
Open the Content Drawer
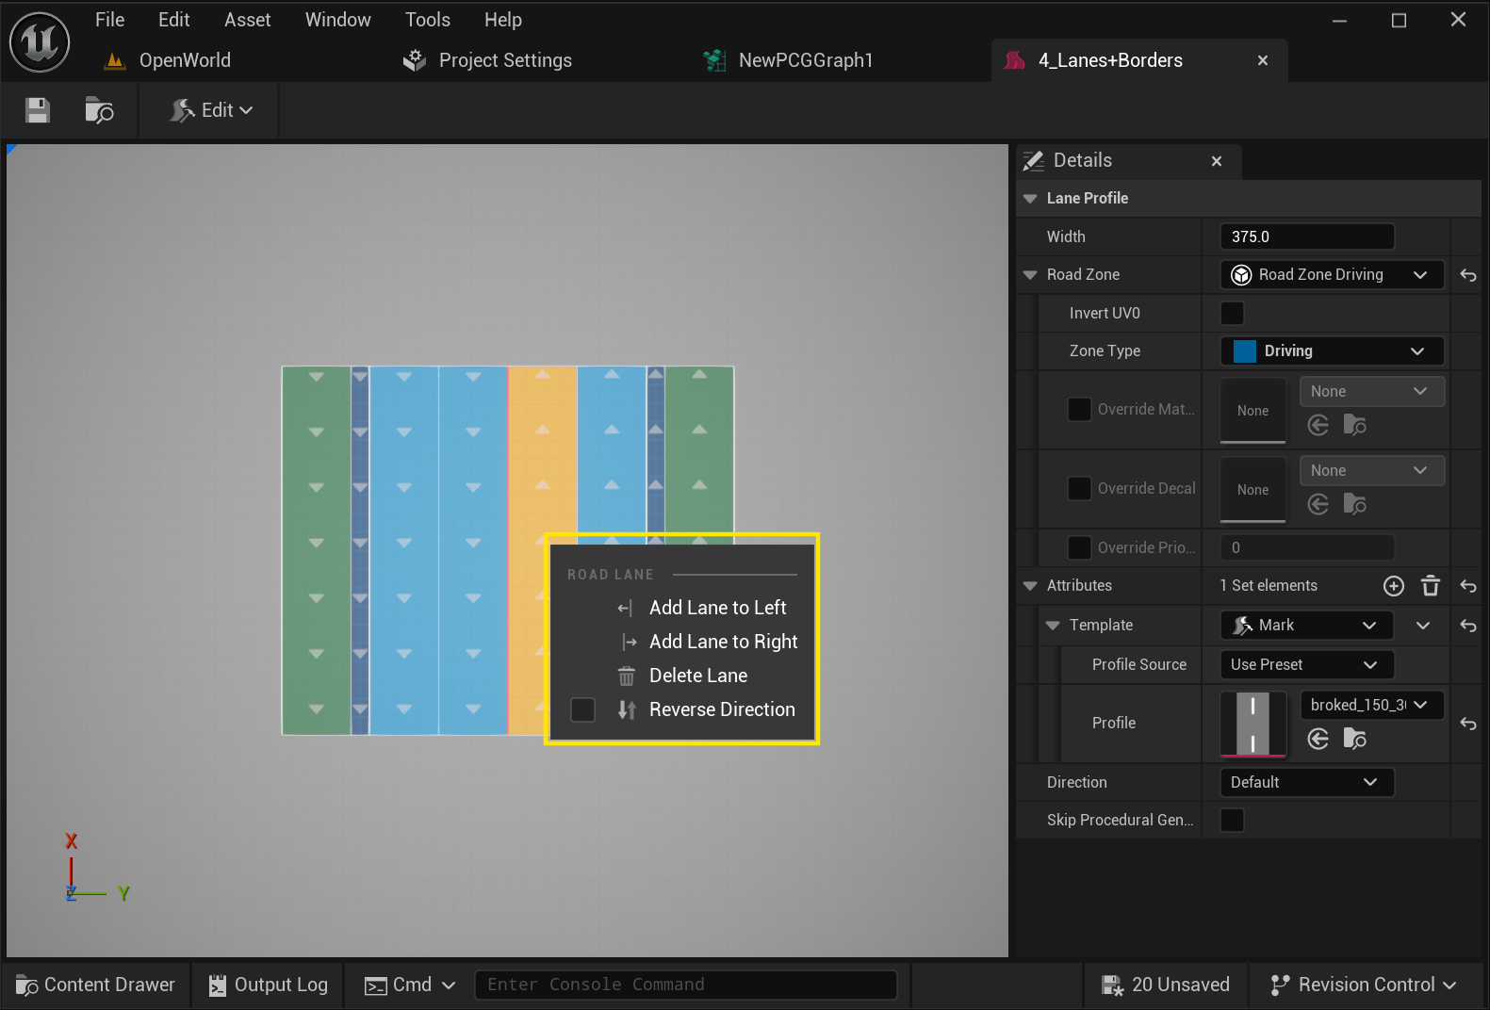coord(96,985)
